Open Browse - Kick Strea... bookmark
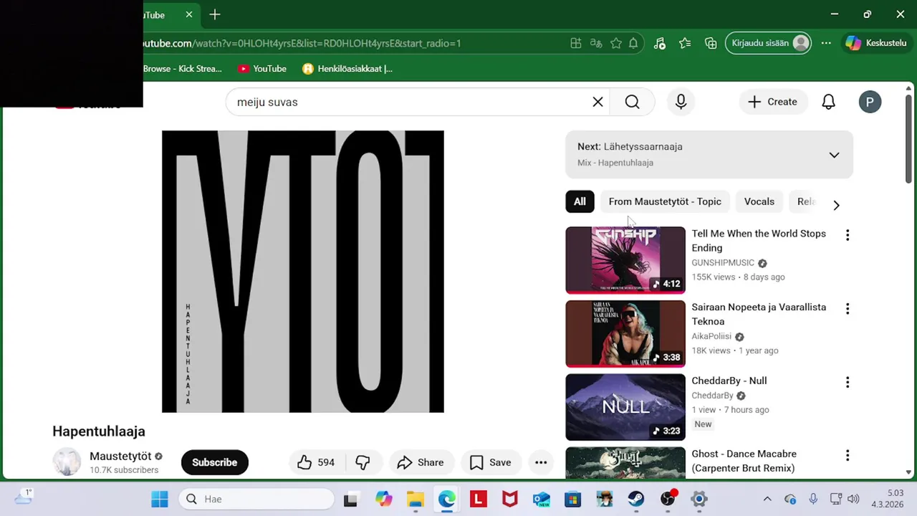The width and height of the screenshot is (917, 516). (x=183, y=69)
